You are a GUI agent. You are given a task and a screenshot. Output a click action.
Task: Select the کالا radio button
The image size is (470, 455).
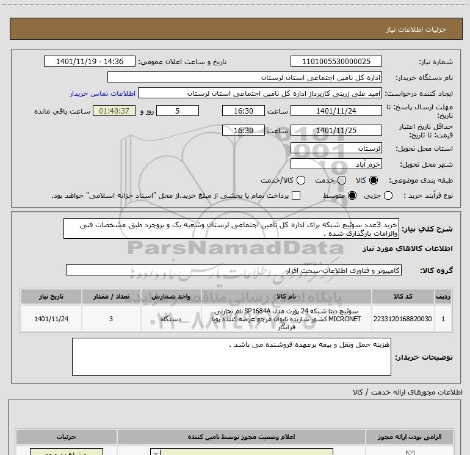tap(374, 180)
